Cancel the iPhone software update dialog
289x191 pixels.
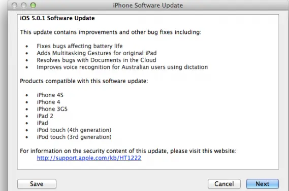coord(224,184)
